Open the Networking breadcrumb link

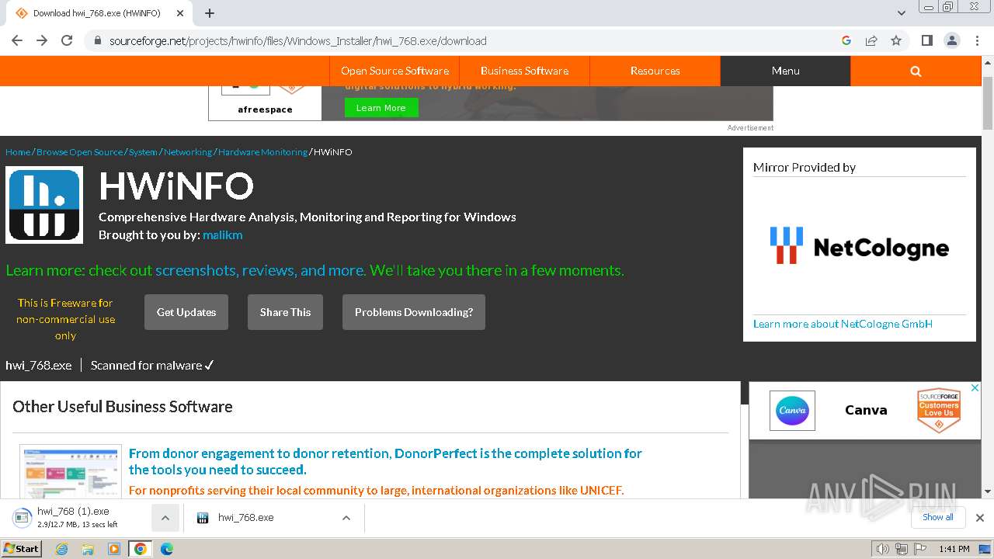tap(188, 152)
